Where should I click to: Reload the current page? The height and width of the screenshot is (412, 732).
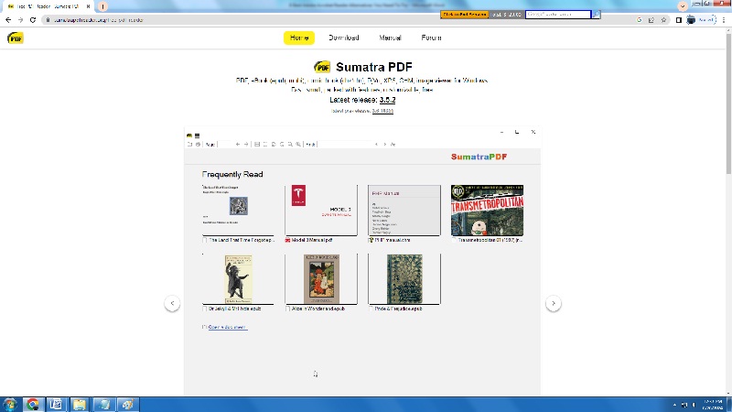click(x=33, y=20)
